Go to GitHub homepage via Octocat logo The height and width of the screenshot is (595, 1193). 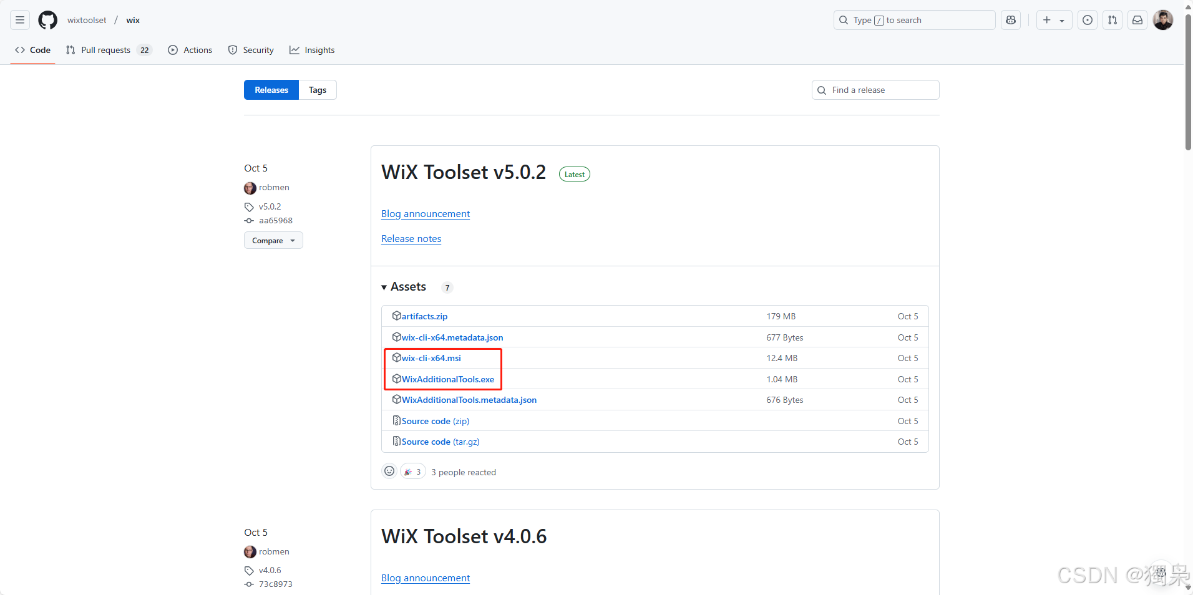(x=48, y=20)
